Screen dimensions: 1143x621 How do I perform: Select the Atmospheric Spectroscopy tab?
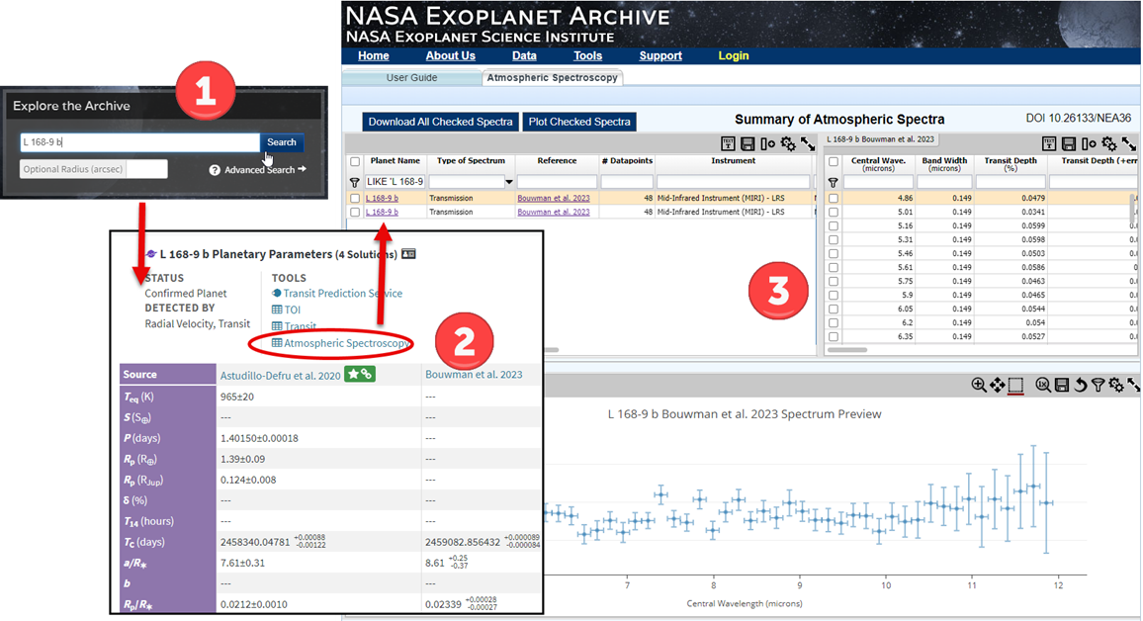coord(552,78)
